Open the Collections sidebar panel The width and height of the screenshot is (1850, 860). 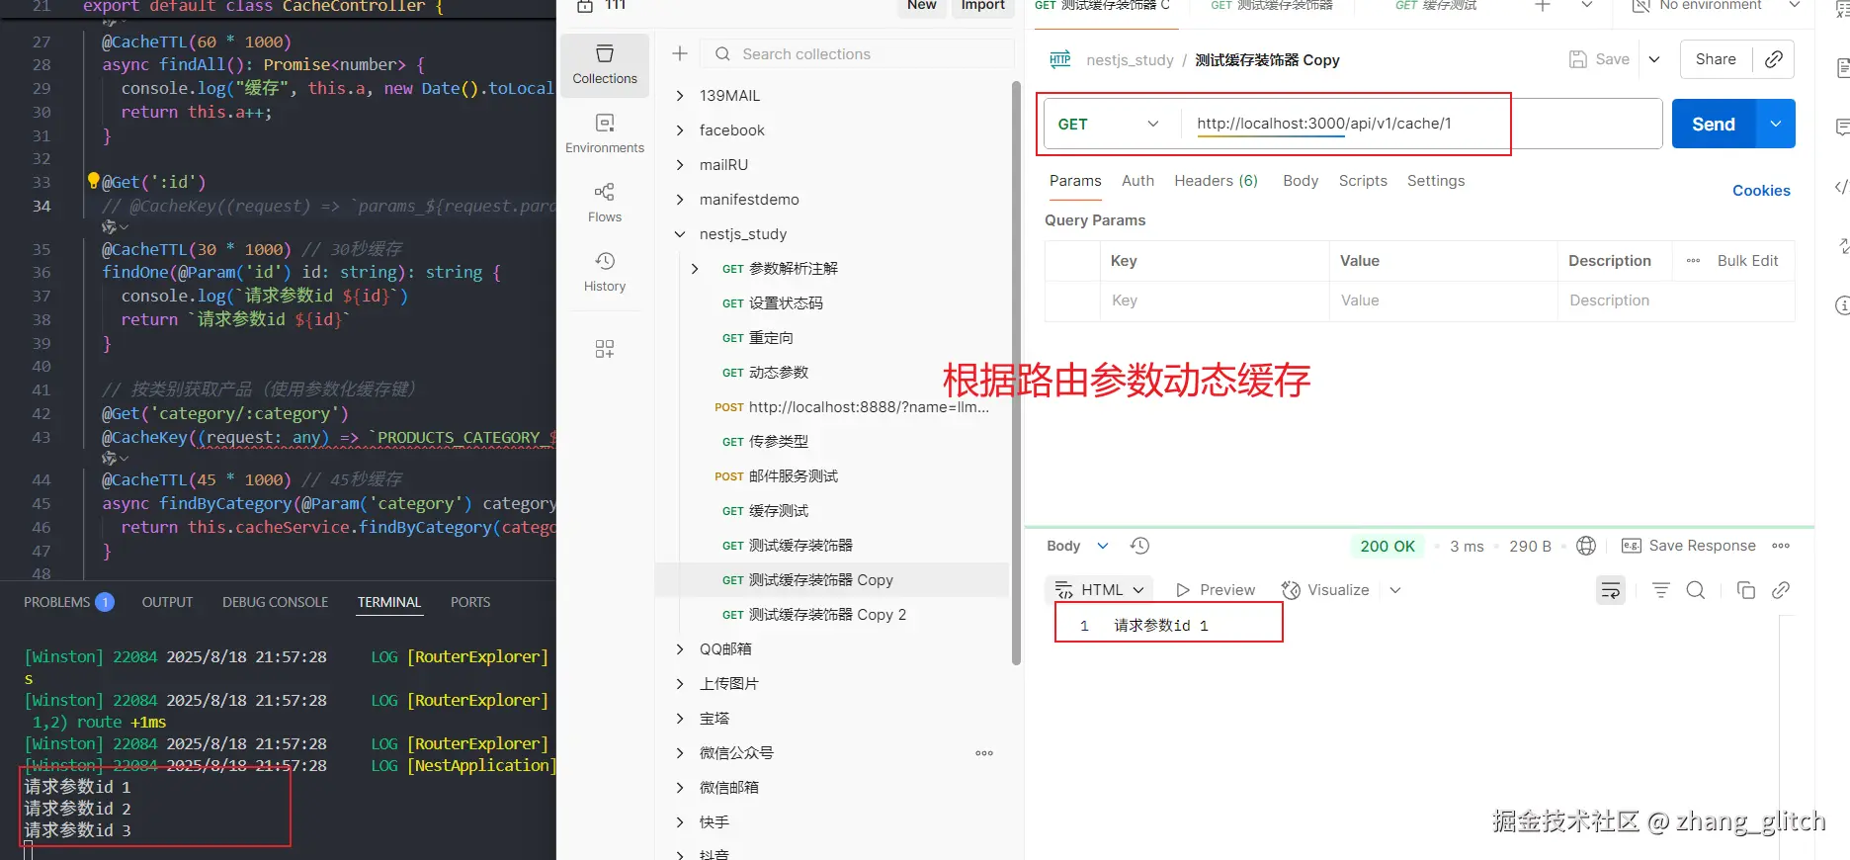(x=605, y=64)
